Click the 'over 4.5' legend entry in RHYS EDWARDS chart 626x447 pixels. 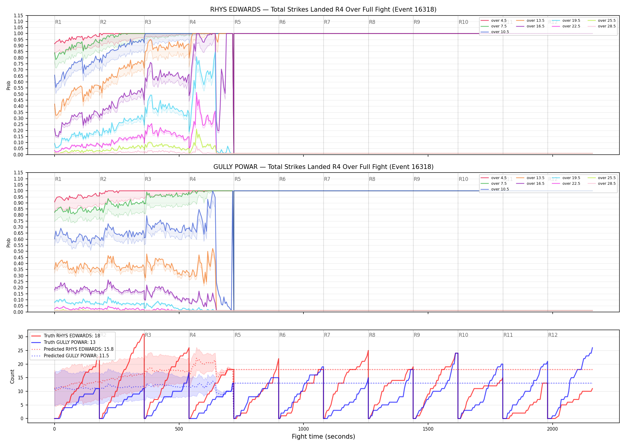click(x=494, y=21)
